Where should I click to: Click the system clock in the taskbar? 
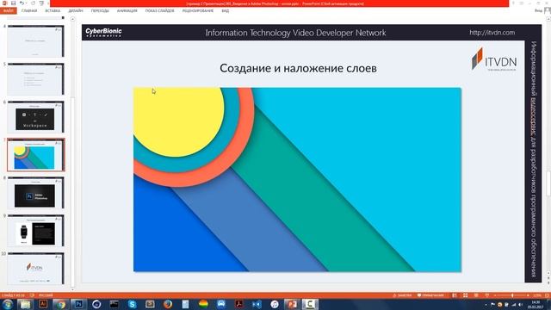[536, 304]
